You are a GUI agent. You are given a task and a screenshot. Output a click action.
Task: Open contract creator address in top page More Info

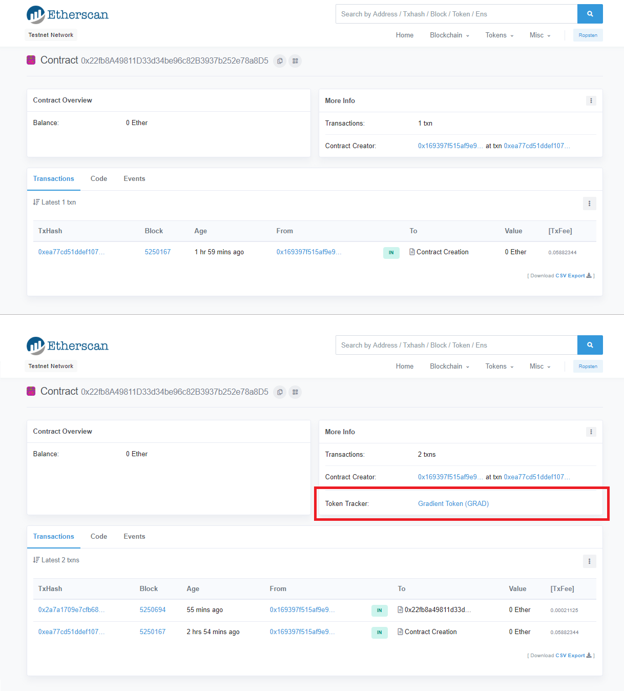[450, 146]
